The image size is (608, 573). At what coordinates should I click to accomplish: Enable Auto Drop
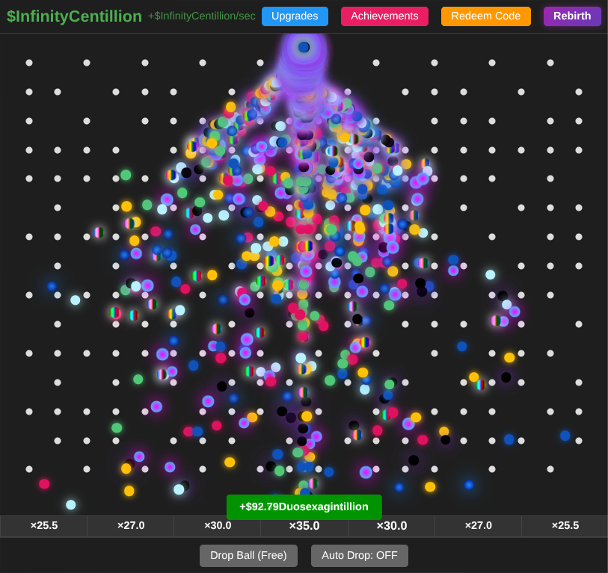360,555
